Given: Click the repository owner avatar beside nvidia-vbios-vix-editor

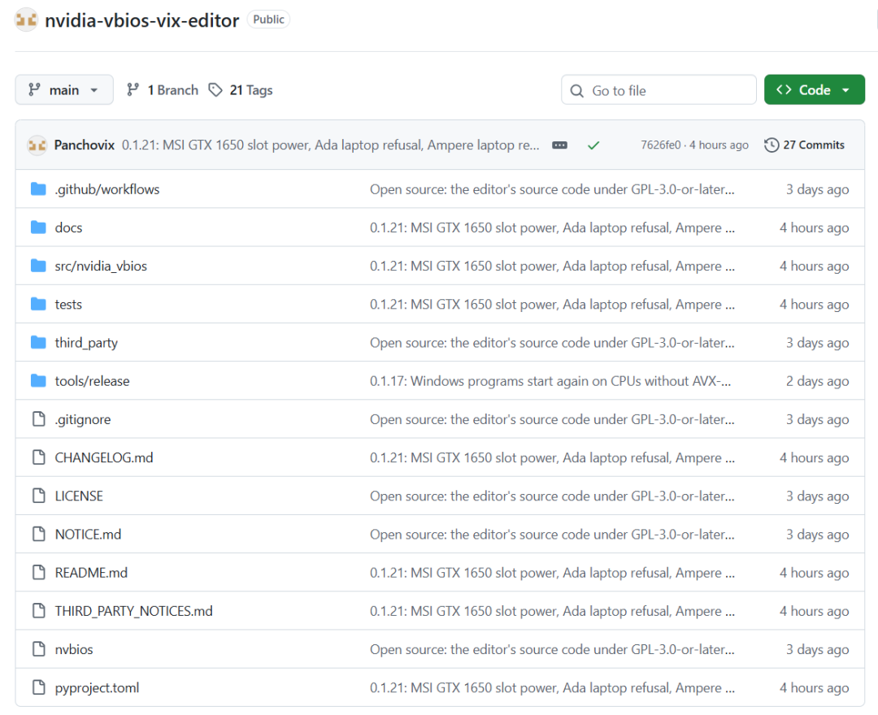Looking at the screenshot, I should tap(26, 20).
